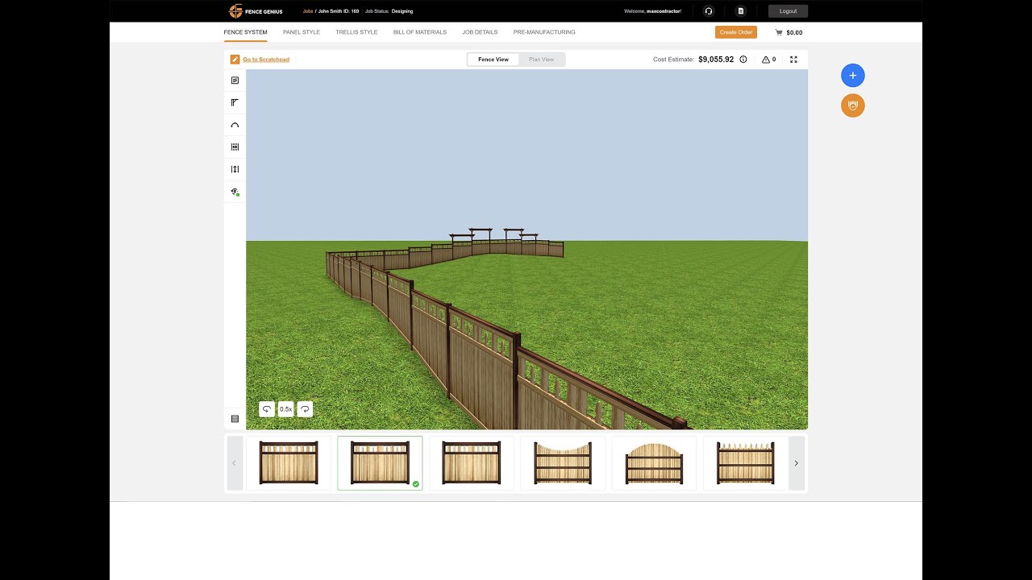The width and height of the screenshot is (1032, 580).
Task: Click the Create Order button
Action: (x=736, y=32)
